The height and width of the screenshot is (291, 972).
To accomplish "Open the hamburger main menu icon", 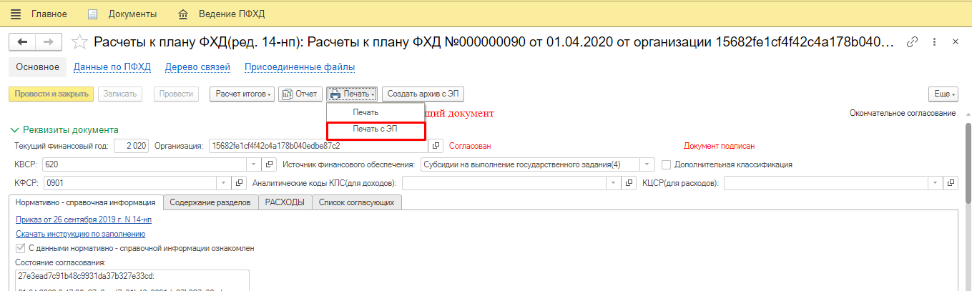I will tap(16, 14).
